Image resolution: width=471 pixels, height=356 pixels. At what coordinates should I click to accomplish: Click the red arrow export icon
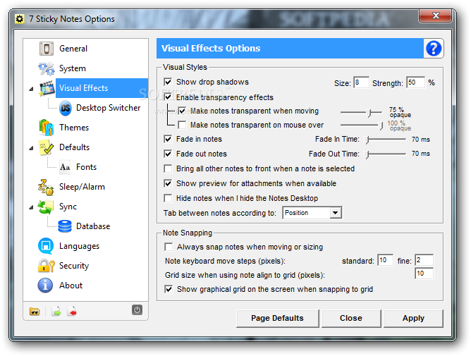(72, 312)
